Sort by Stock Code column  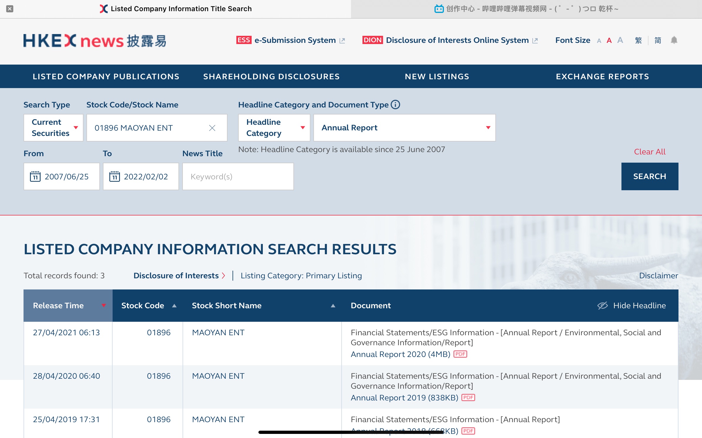[148, 306]
